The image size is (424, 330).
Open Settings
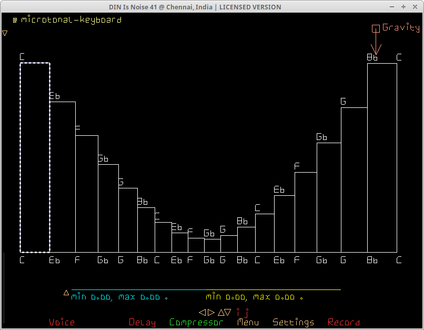tap(293, 322)
